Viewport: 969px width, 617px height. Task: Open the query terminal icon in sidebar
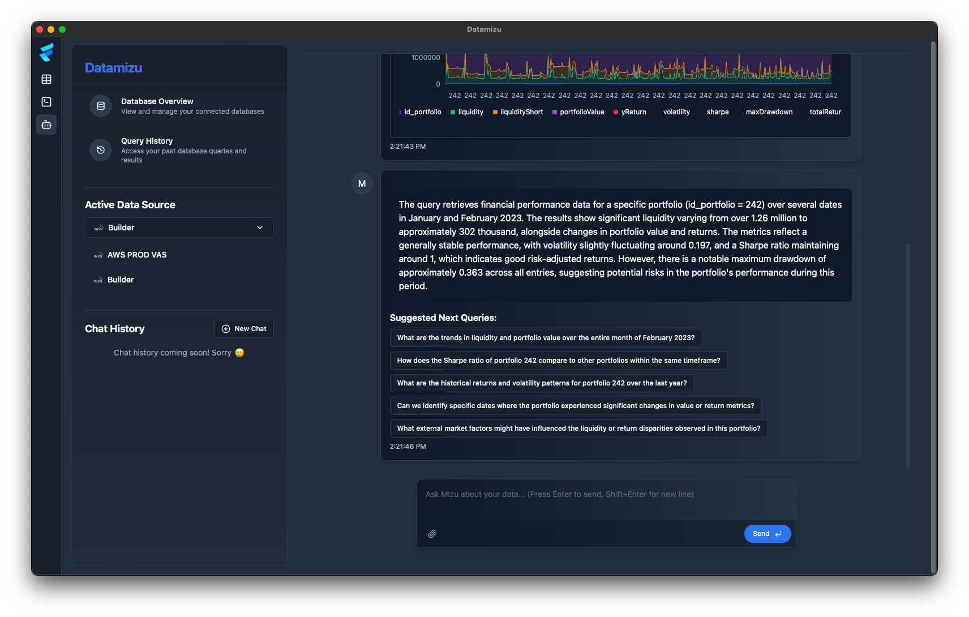(x=46, y=102)
